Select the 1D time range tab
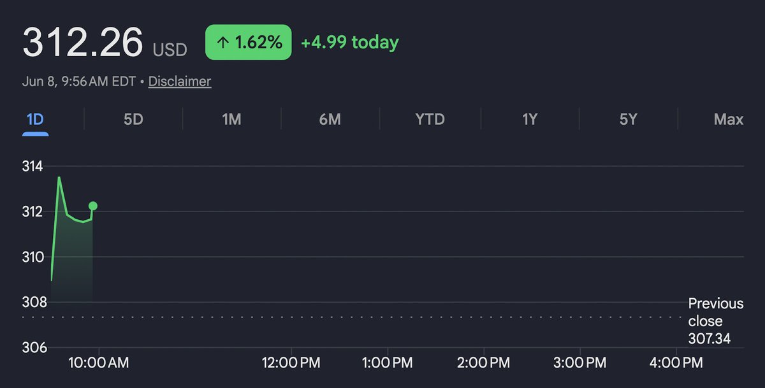 click(x=36, y=119)
